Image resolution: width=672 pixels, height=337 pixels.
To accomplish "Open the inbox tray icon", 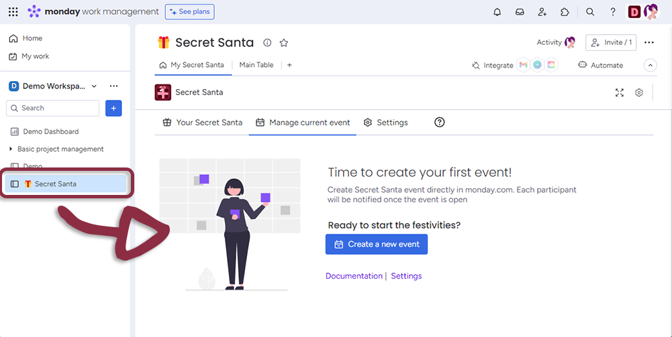I will coord(520,12).
